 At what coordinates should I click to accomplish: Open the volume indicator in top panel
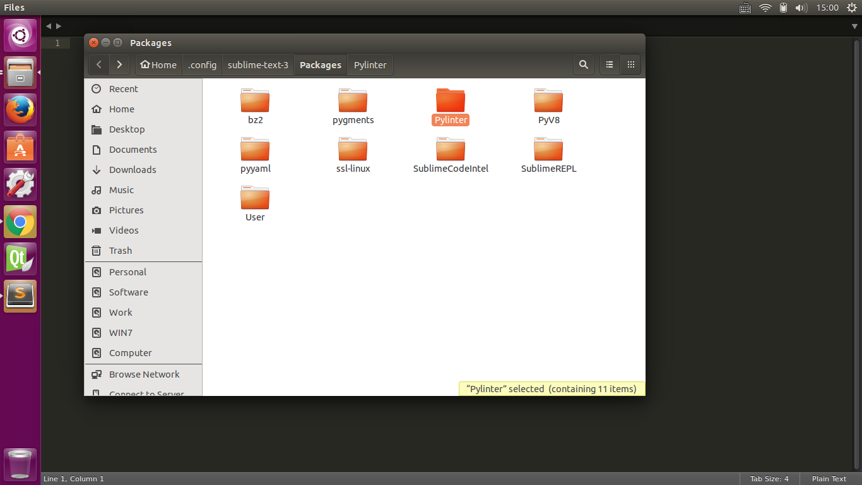click(x=801, y=8)
